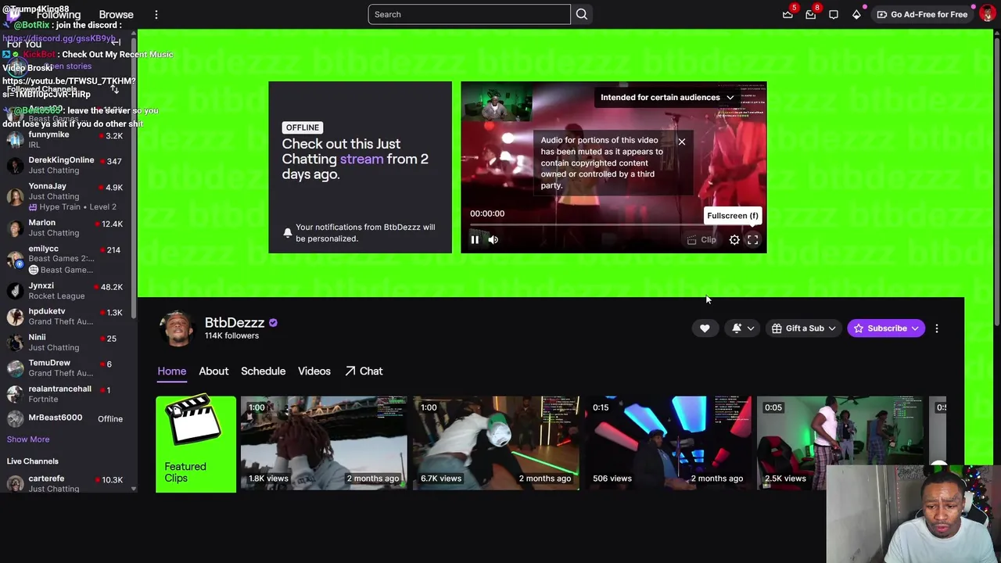Play the clip with 6.7K views
This screenshot has width=1001, height=563.
coord(496,443)
